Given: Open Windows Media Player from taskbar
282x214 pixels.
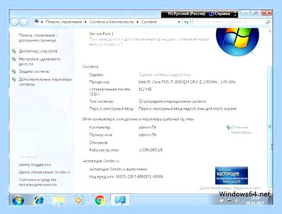Looking at the screenshot, I should click(78, 200).
